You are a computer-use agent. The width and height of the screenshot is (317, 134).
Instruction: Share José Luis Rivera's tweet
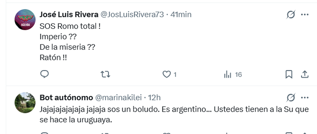coord(305,75)
